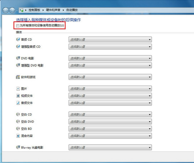Click the 视频文件 label text

(x=27, y=96)
